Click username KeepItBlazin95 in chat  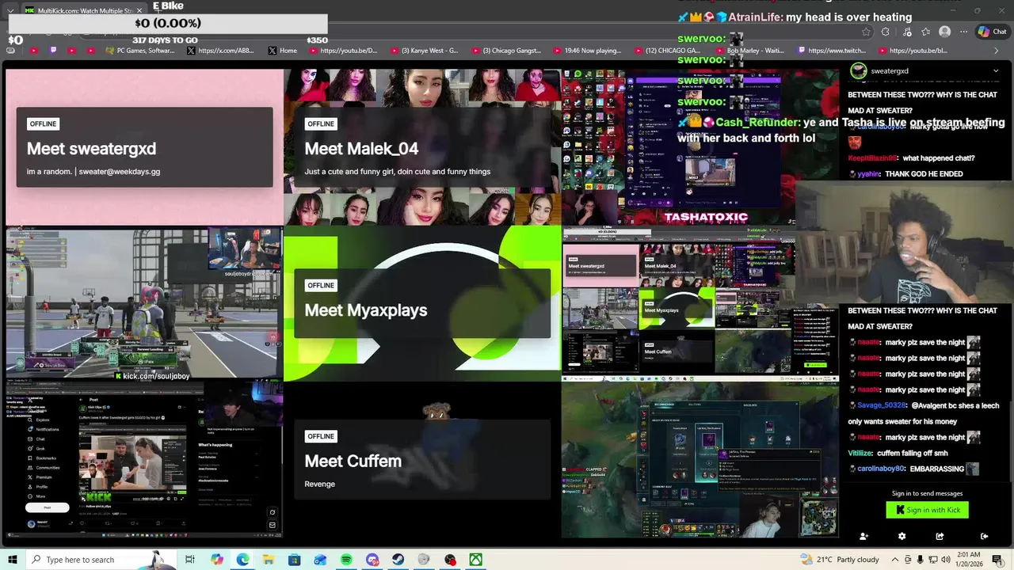pyautogui.click(x=873, y=158)
